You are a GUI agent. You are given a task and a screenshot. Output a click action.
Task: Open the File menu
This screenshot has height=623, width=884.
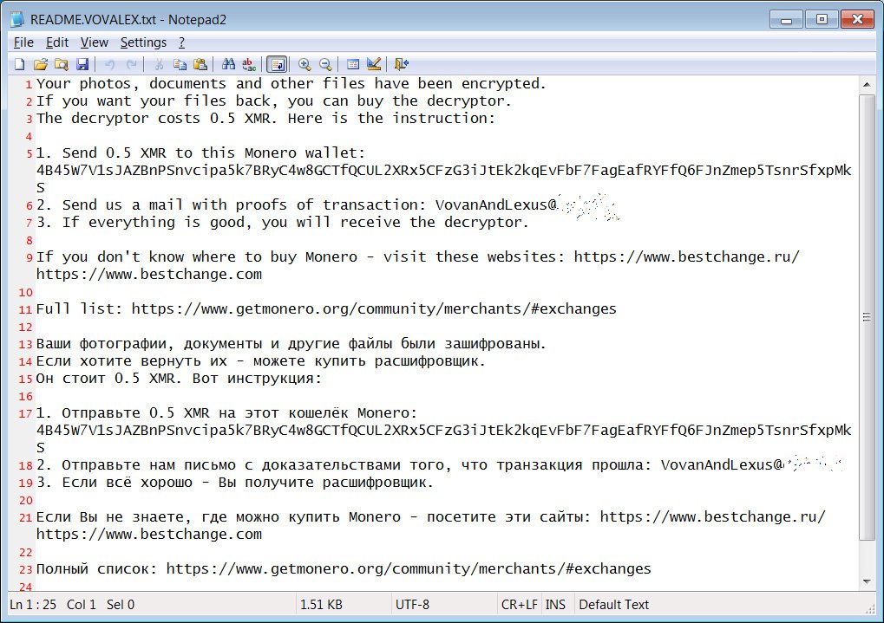(23, 42)
